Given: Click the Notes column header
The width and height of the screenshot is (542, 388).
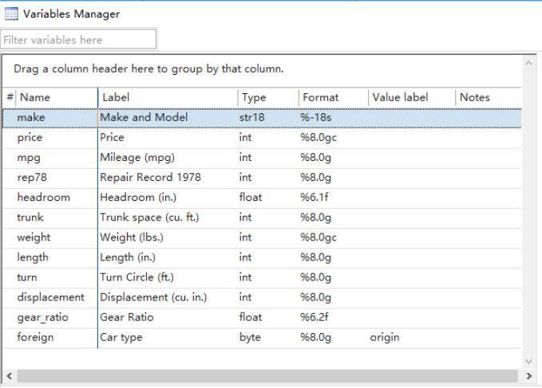Looking at the screenshot, I should 486,97.
